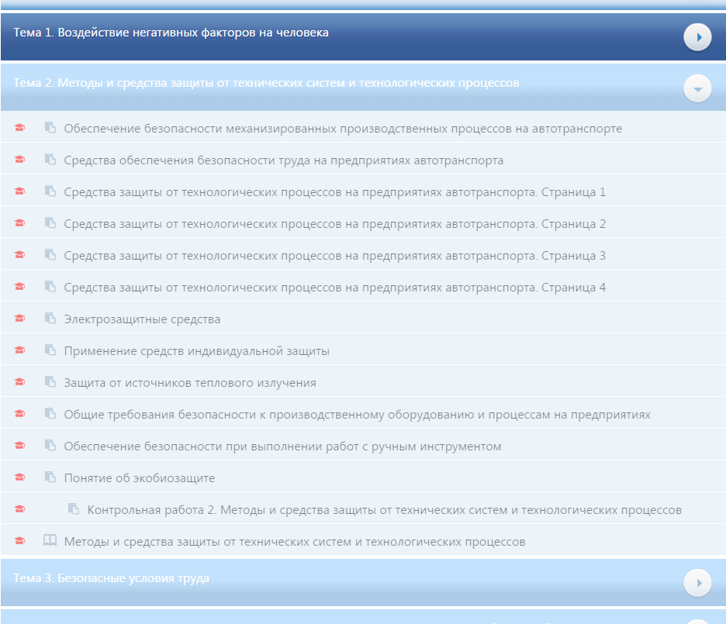Click graduation cap icon beside Электрозащитные средства

click(19, 319)
